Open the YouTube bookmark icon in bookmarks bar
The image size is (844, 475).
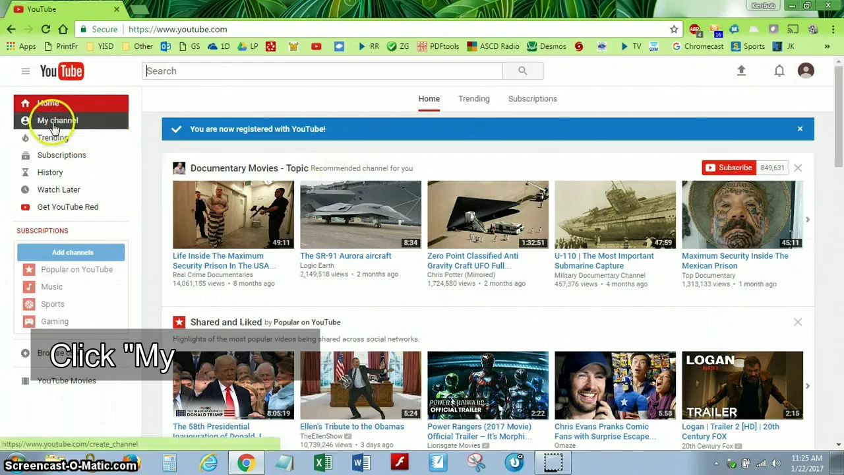pyautogui.click(x=316, y=46)
